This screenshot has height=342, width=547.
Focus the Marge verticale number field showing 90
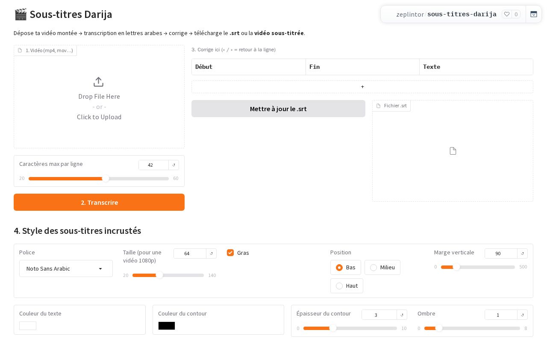[x=501, y=254]
